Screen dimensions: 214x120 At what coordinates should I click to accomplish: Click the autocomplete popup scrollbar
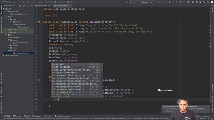click(102, 67)
